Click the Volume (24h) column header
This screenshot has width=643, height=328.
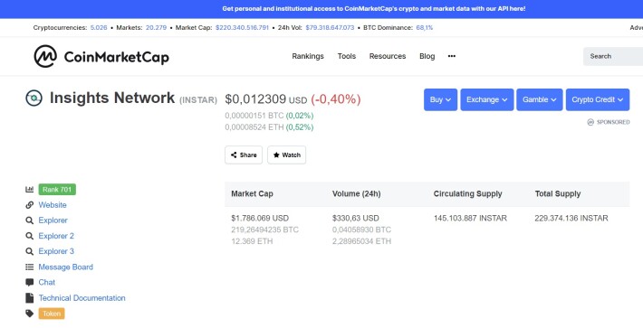(x=356, y=194)
